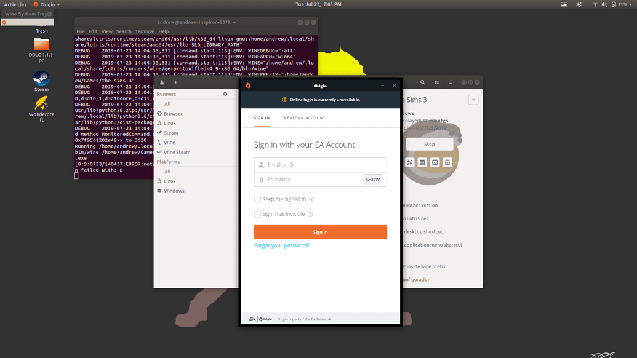Select Windows platform in sidebar
This screenshot has height=358, width=637.
(x=174, y=191)
